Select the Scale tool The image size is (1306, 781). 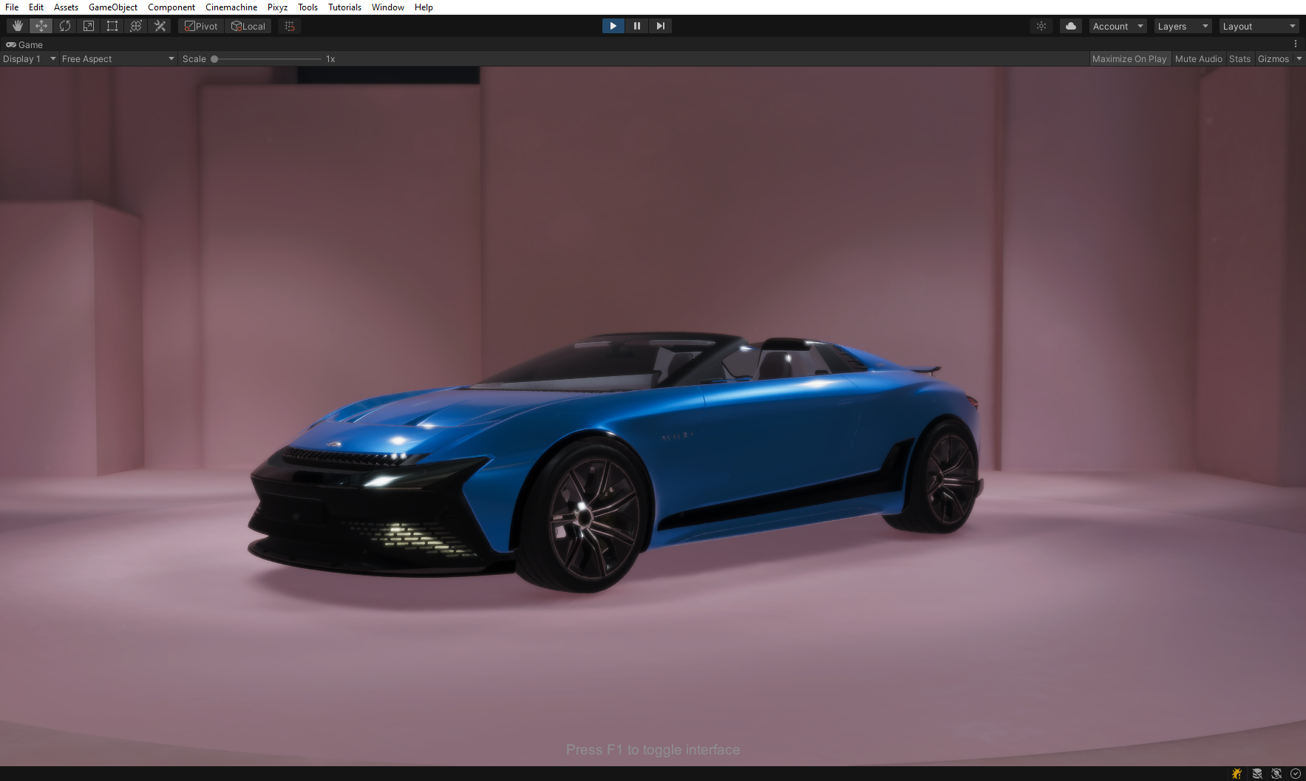point(89,25)
